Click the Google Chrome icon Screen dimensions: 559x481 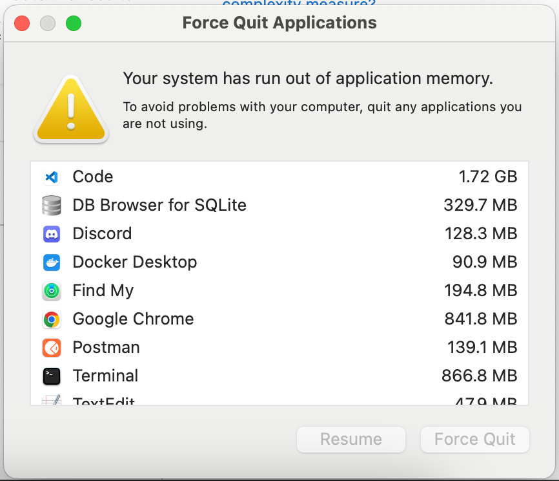click(52, 319)
